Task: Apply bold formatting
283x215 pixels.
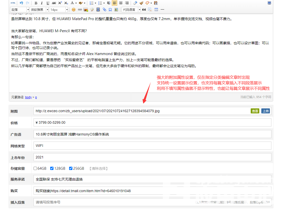Action: click(x=36, y=3)
